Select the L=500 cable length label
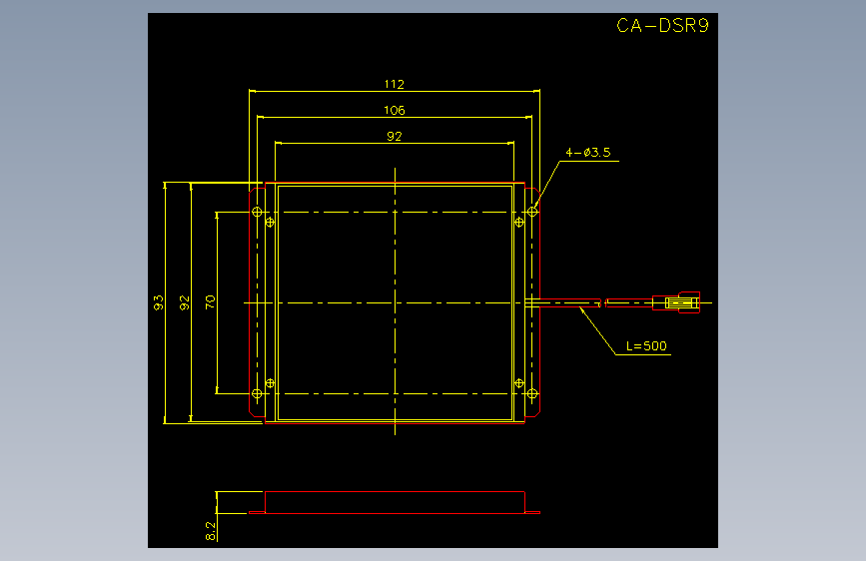This screenshot has width=866, height=561. coord(646,345)
